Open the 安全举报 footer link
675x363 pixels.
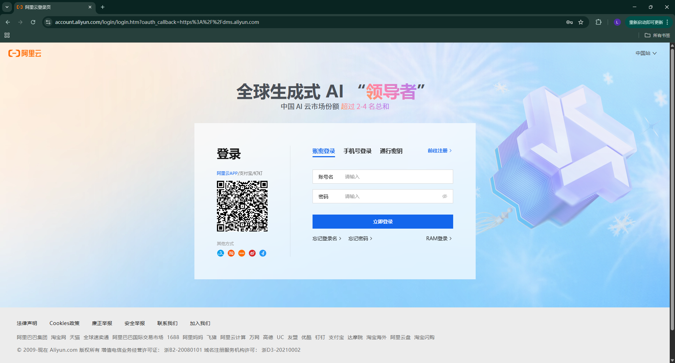(x=135, y=323)
